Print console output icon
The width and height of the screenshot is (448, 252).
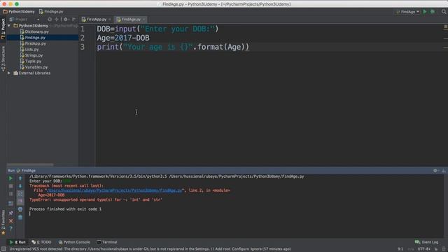coord(20,209)
